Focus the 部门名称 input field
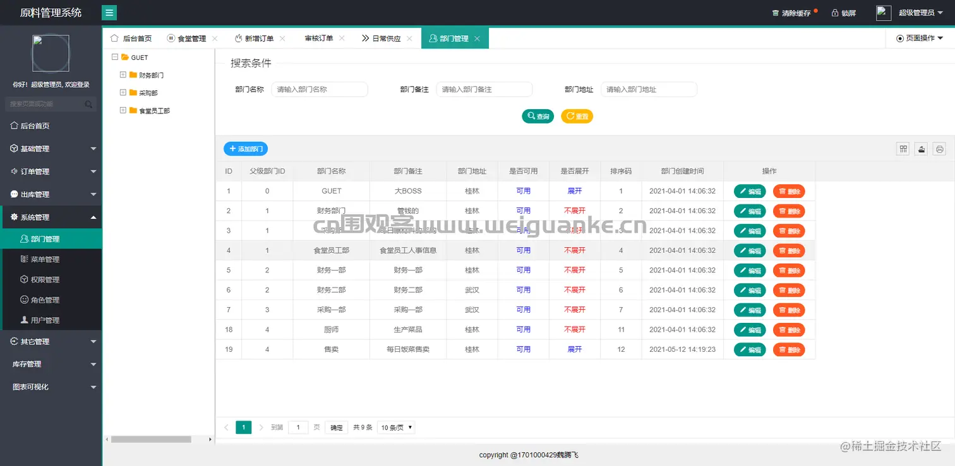The height and width of the screenshot is (466, 955). pyautogui.click(x=320, y=90)
